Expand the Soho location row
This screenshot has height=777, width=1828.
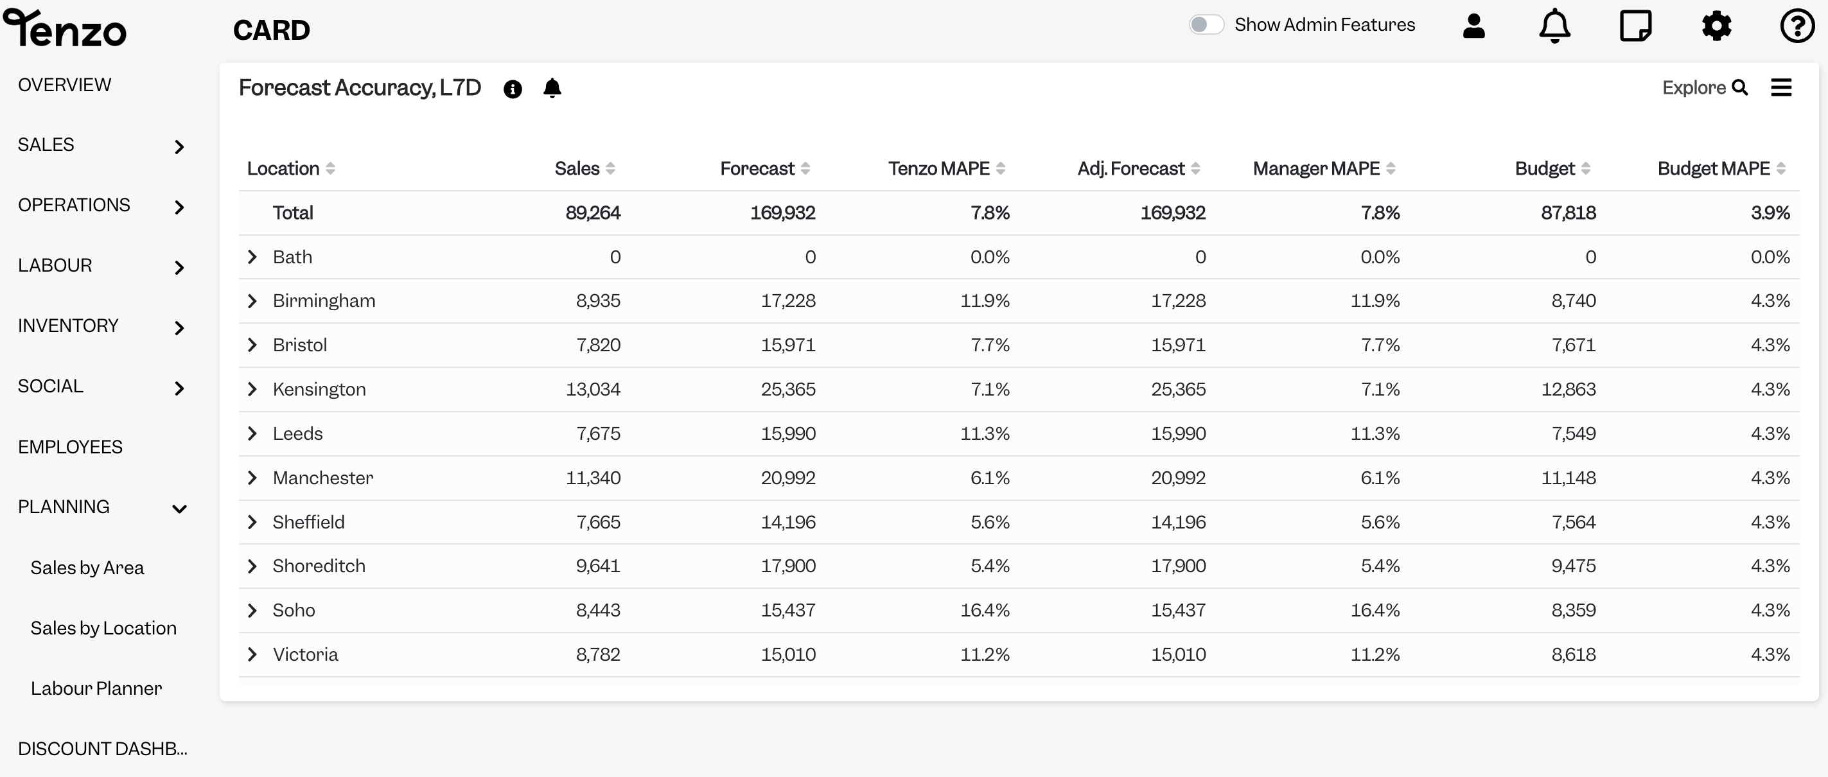pos(252,610)
